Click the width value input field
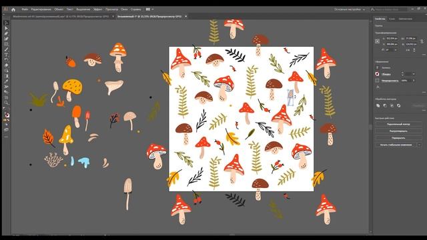Screen dimensions: 427x240 [392, 39]
